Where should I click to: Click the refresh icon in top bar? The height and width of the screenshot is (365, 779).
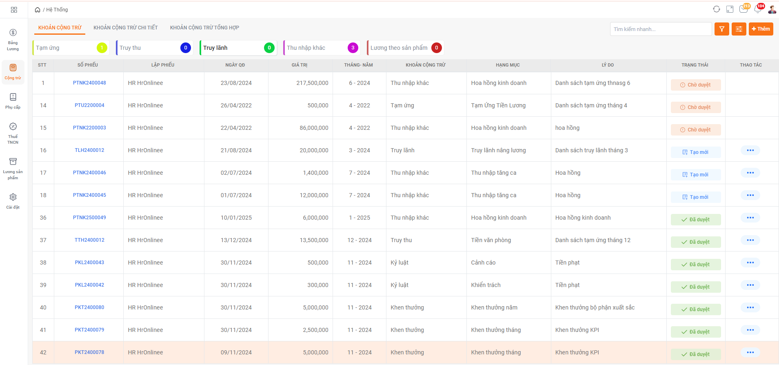click(x=716, y=9)
